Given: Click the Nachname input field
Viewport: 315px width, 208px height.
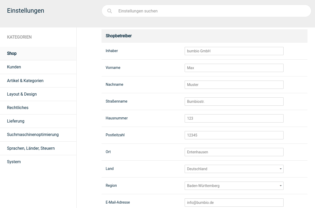Looking at the screenshot, I should tap(234, 85).
